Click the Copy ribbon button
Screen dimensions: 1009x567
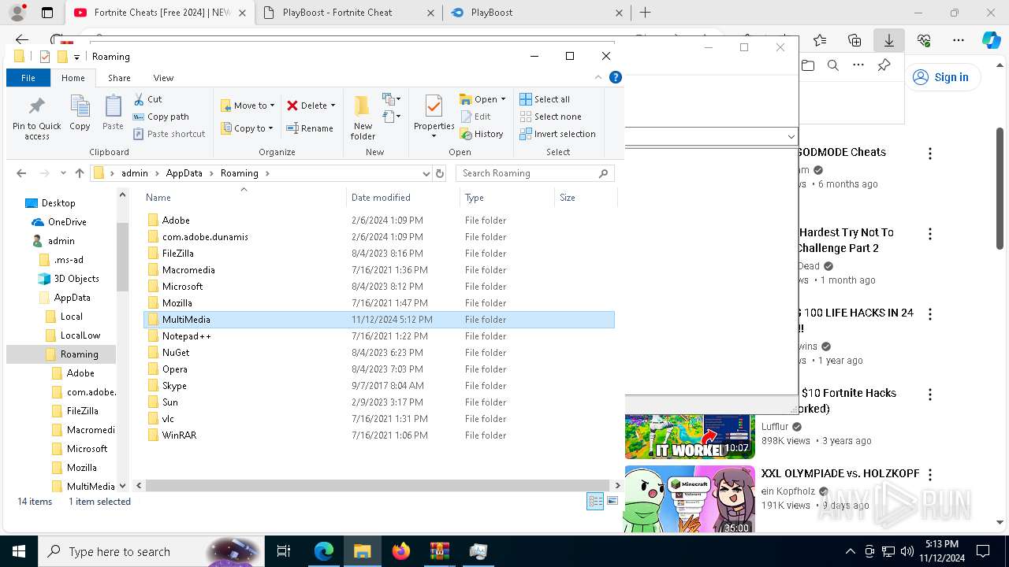point(80,113)
